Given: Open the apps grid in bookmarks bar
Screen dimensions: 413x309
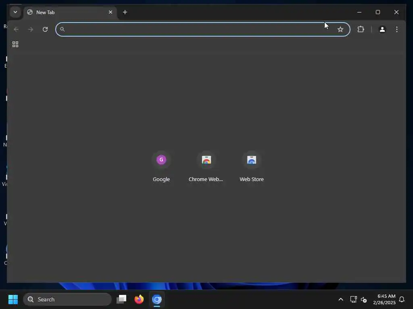Looking at the screenshot, I should pos(15,44).
